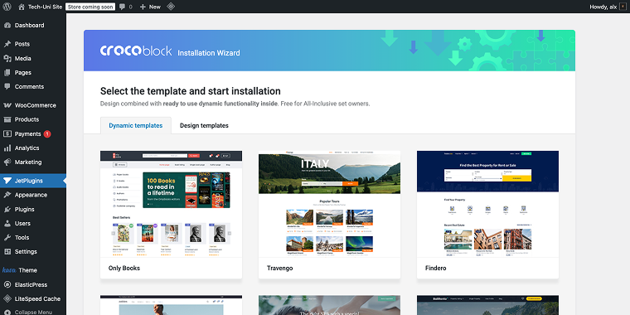Switch to the Dynamic templates tab
This screenshot has width=630, height=315.
pyautogui.click(x=136, y=125)
